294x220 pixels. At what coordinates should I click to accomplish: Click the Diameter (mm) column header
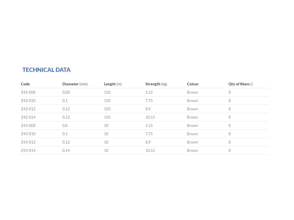pos(75,84)
